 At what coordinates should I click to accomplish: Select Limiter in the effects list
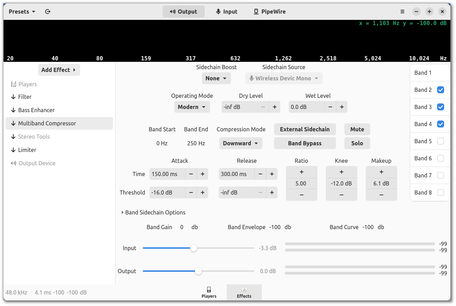pos(27,150)
